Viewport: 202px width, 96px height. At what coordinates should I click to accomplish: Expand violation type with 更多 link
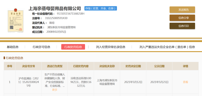coord(55,90)
